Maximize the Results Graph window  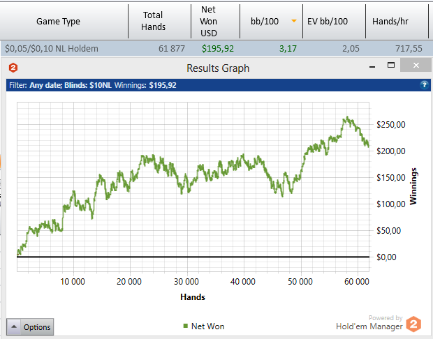391,65
